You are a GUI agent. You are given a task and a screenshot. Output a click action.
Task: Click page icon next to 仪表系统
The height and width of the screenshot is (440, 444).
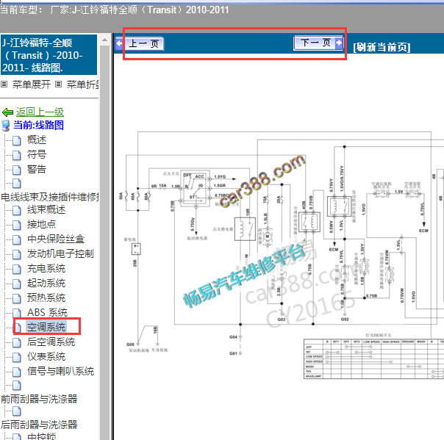click(17, 358)
